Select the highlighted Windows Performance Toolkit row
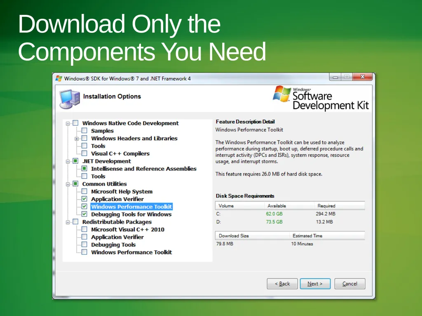The image size is (422, 316). click(131, 207)
